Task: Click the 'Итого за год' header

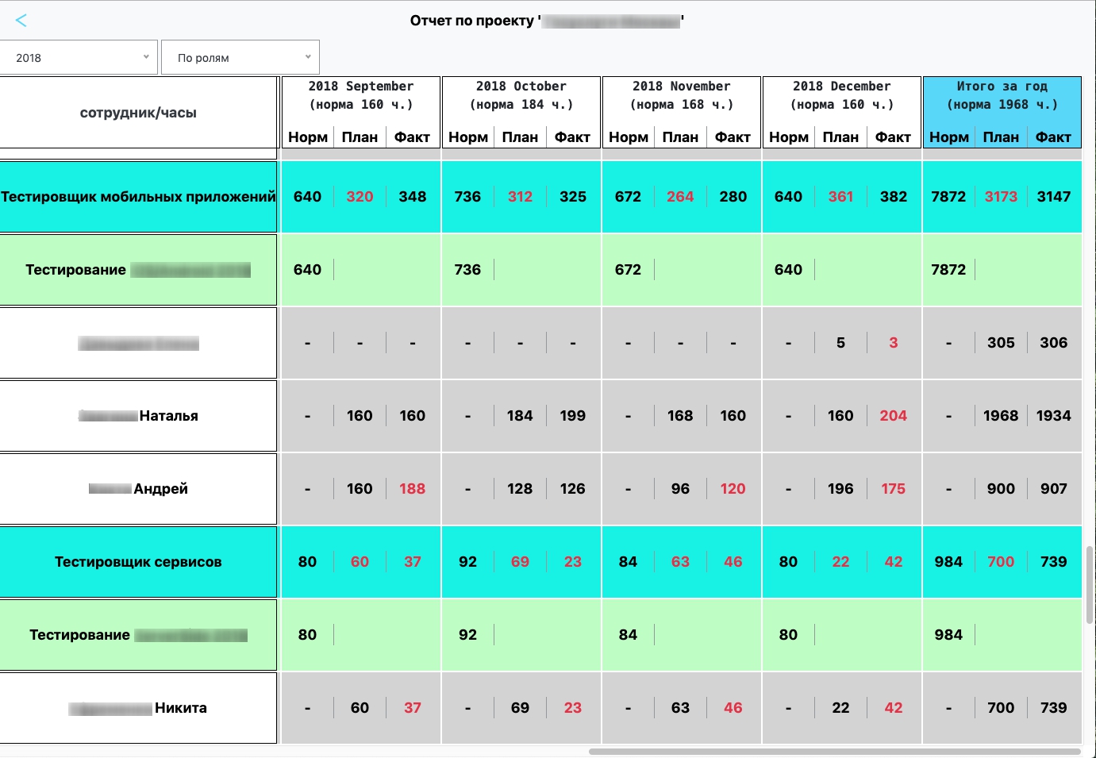Action: click(1002, 95)
